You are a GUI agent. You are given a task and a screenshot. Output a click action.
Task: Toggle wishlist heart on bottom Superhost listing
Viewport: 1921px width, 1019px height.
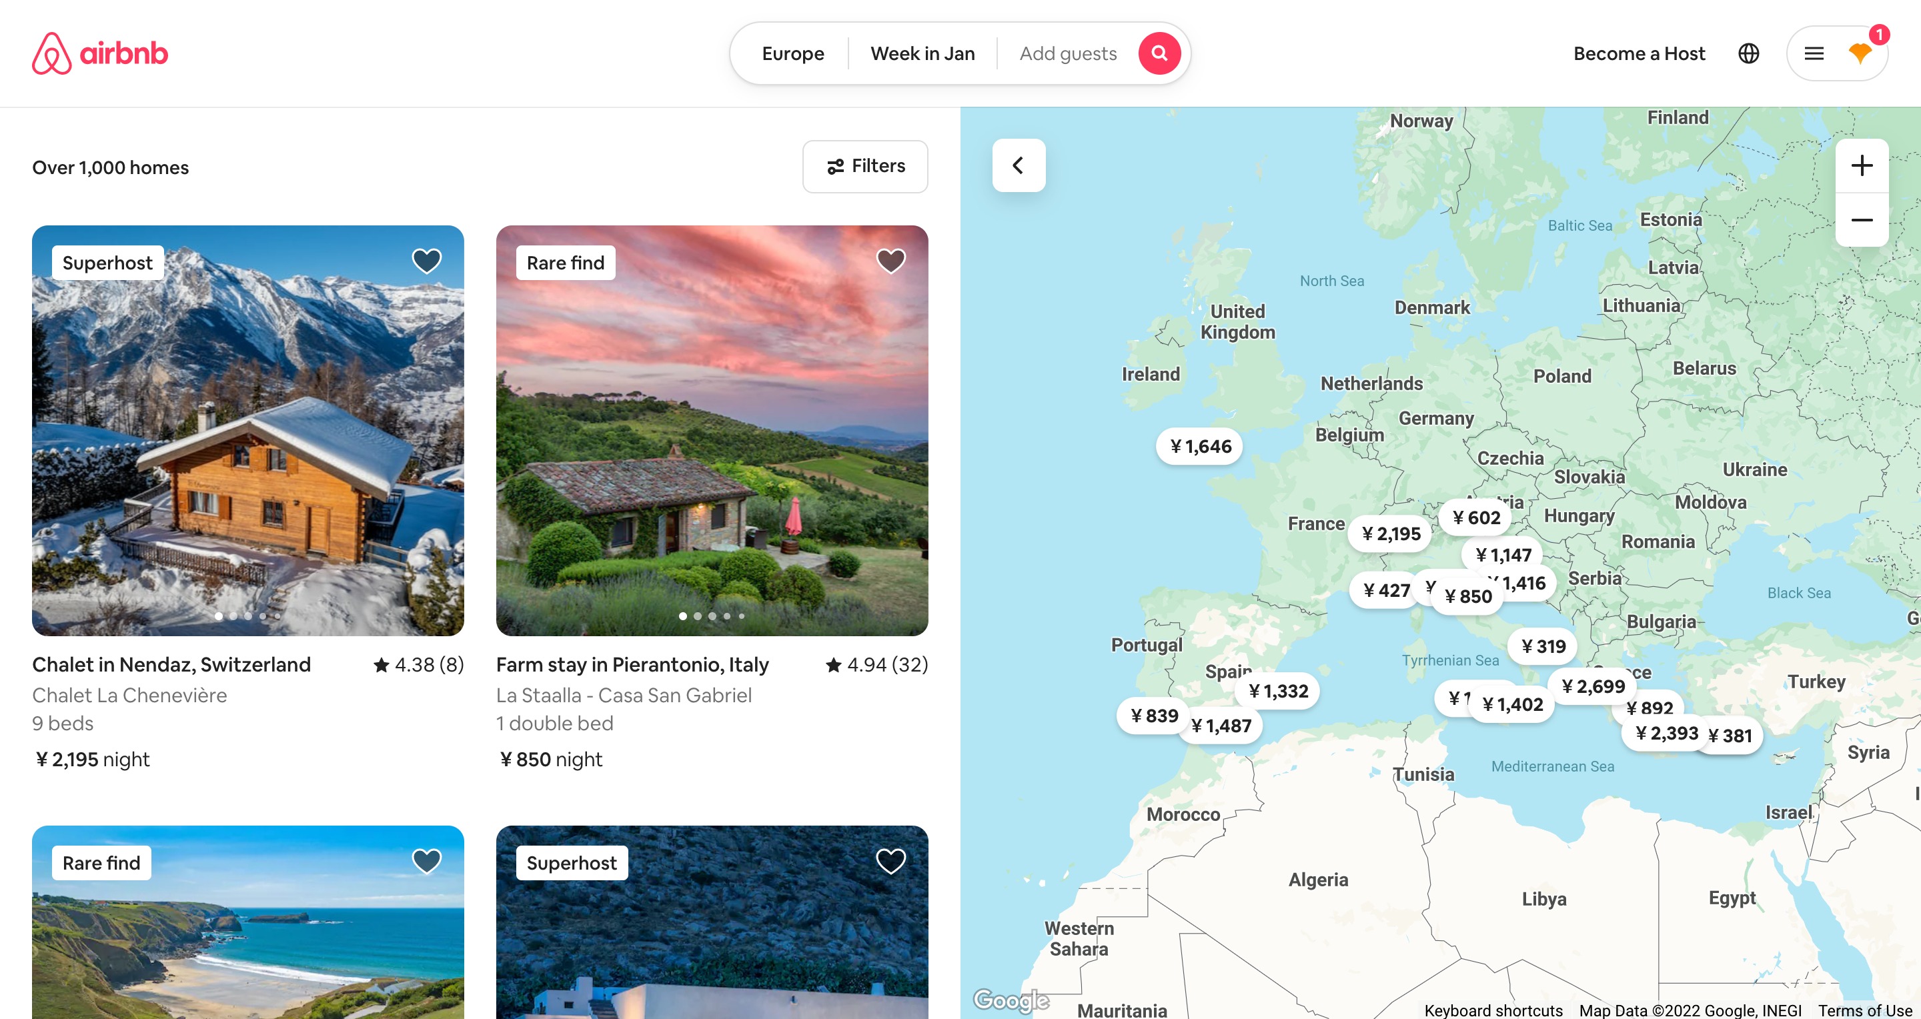tap(890, 860)
